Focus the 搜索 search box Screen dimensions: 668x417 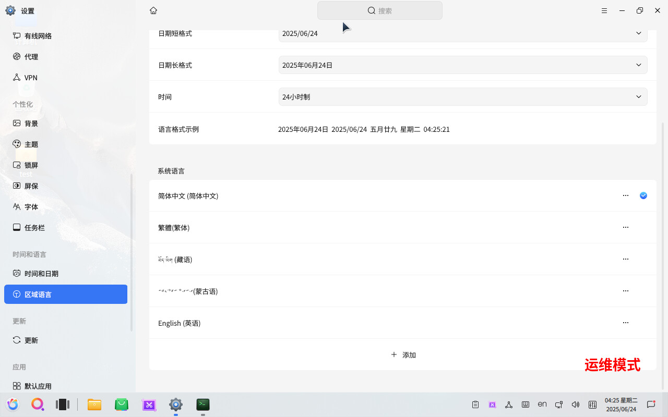point(380,10)
